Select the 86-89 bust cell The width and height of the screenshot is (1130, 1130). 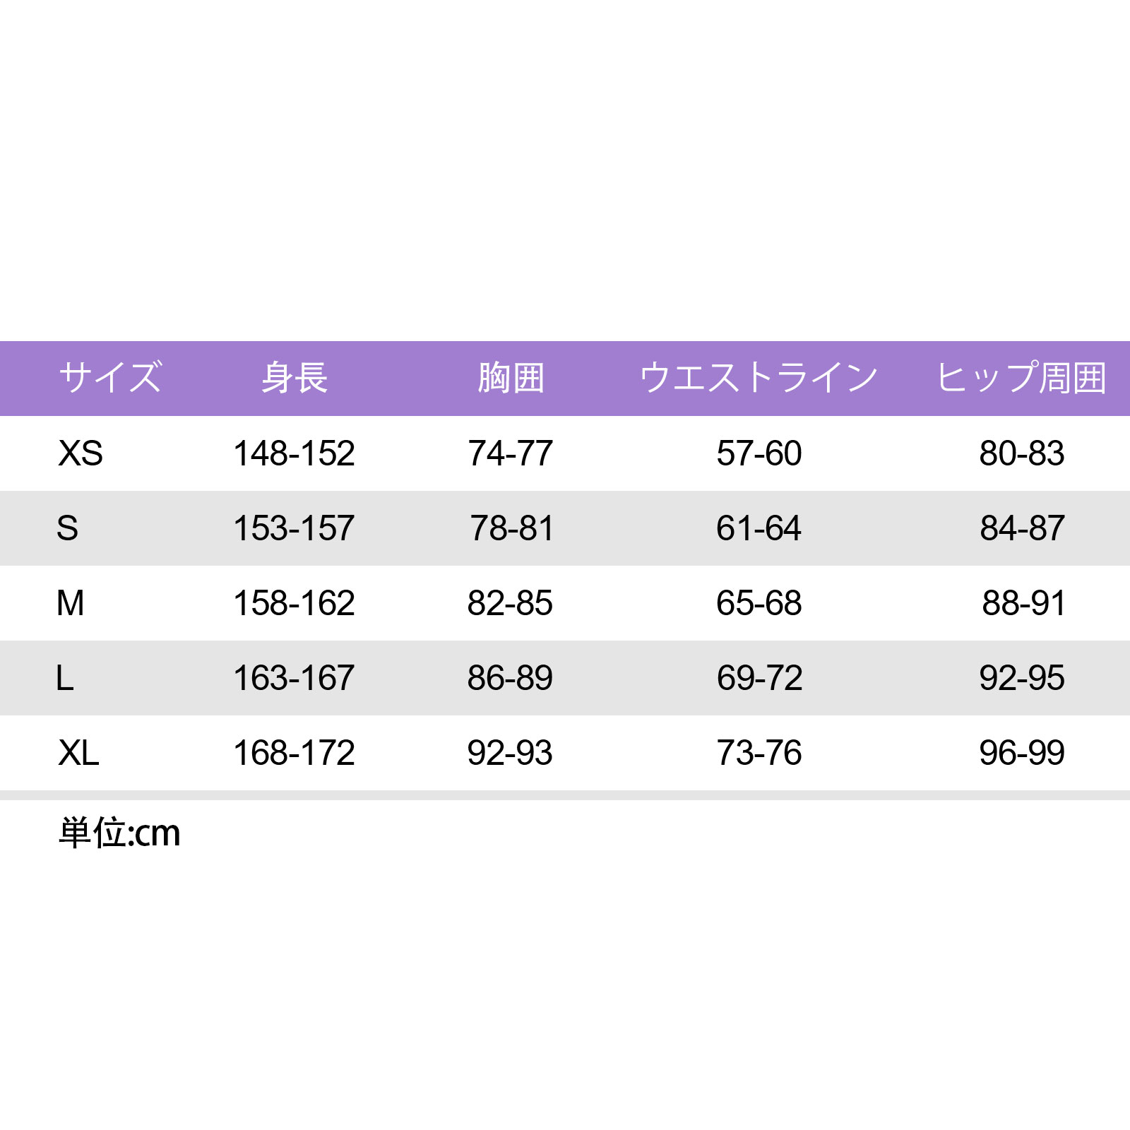click(510, 678)
